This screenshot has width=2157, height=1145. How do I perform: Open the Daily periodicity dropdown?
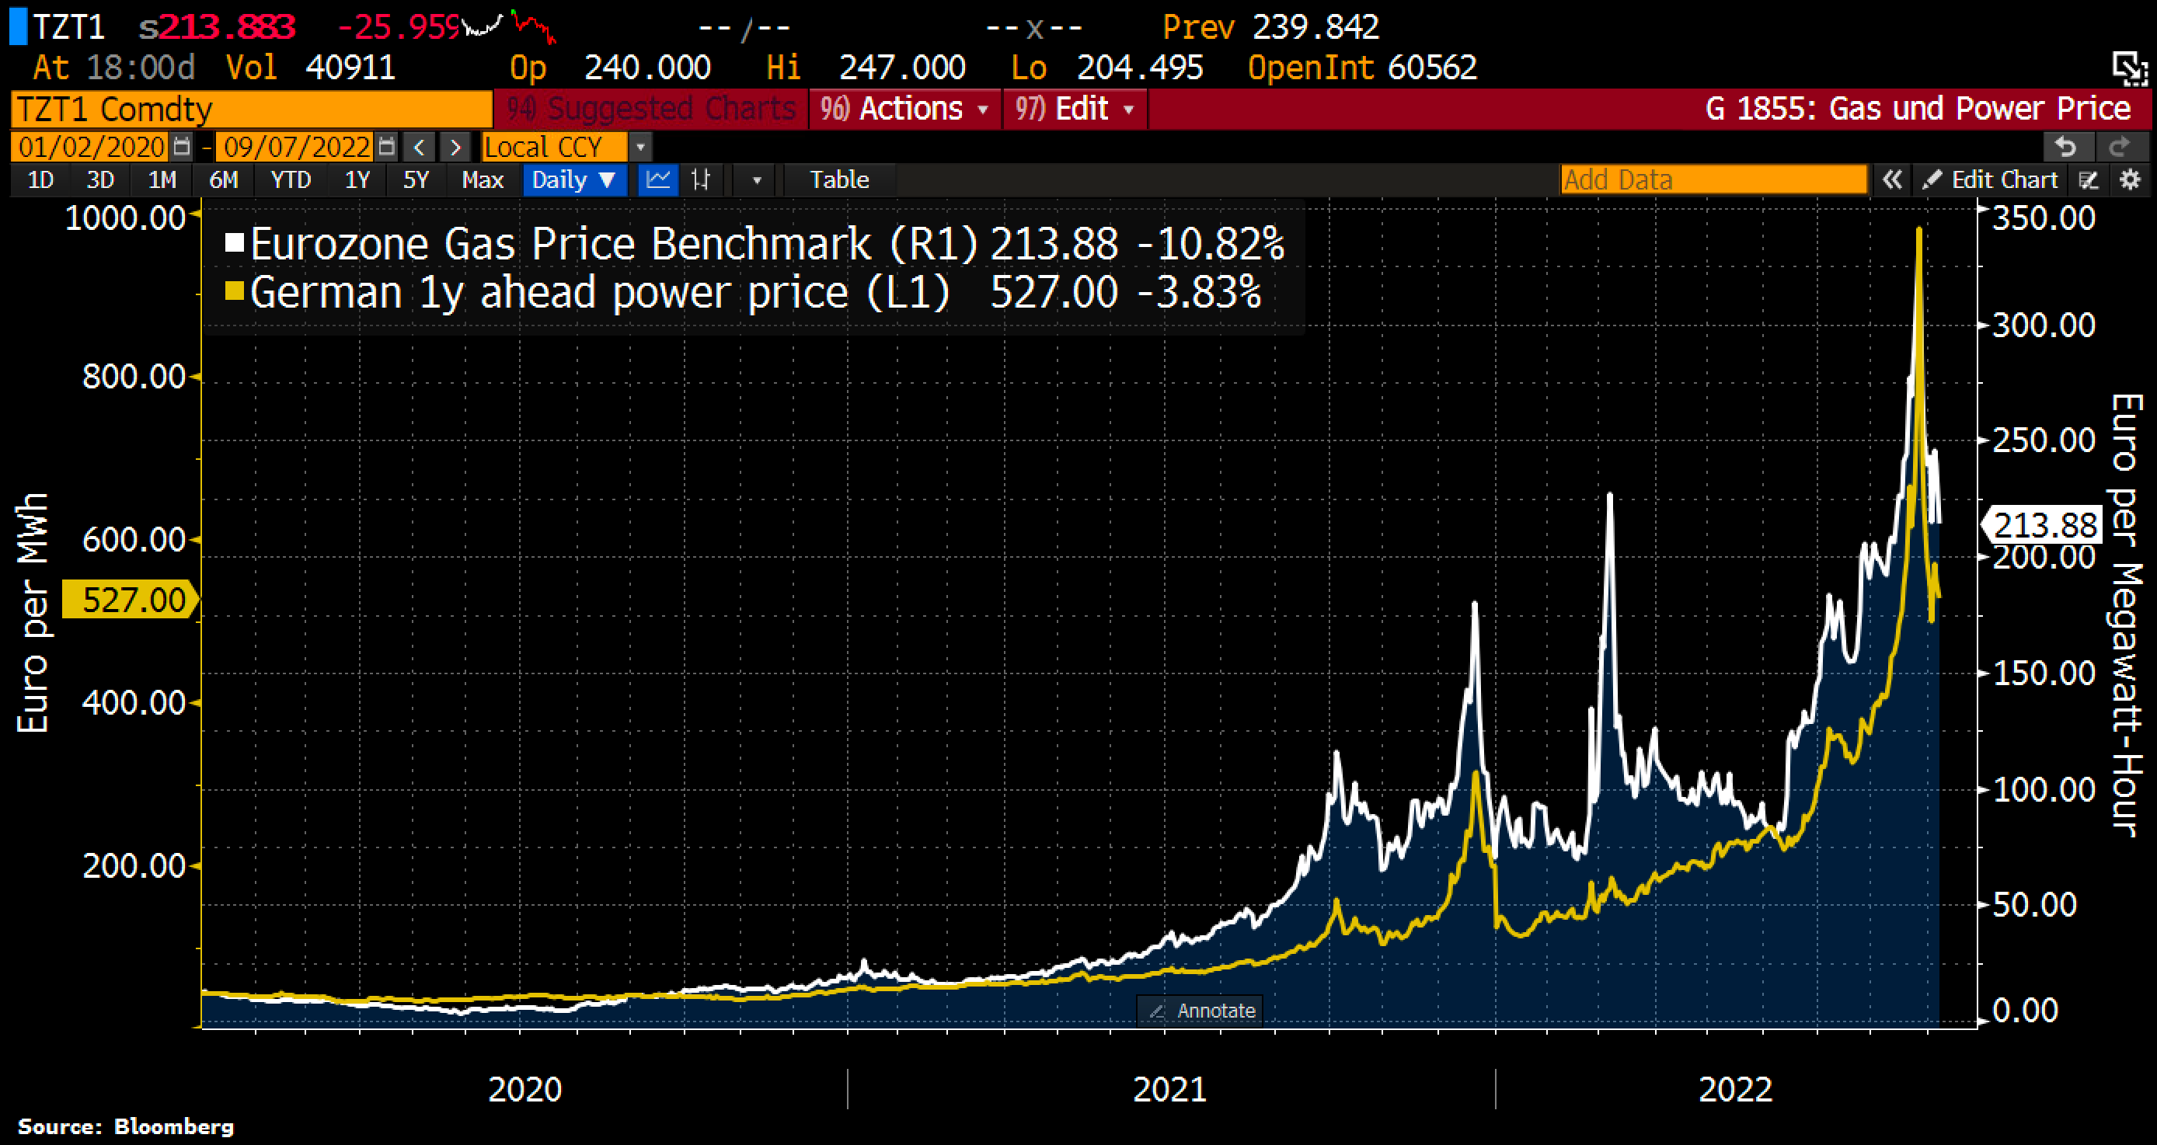(x=574, y=180)
